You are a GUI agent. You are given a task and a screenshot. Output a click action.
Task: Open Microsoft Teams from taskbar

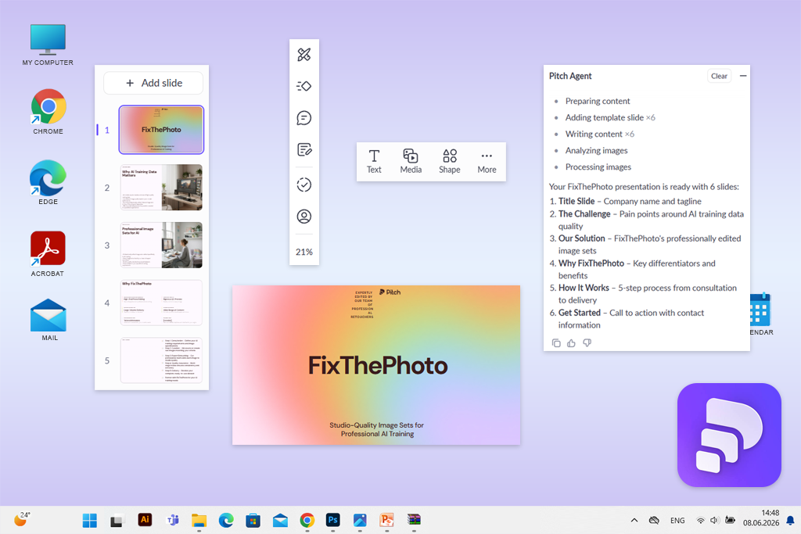[x=173, y=520]
